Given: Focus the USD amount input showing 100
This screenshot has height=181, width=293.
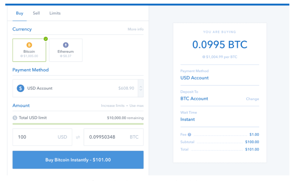Looking at the screenshot, I should coord(42,137).
